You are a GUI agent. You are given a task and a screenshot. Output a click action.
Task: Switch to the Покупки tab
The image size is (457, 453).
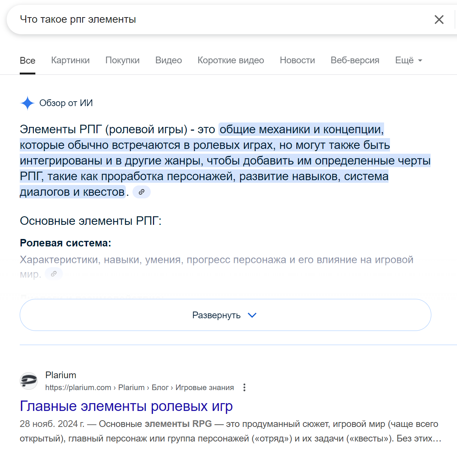[x=122, y=60]
